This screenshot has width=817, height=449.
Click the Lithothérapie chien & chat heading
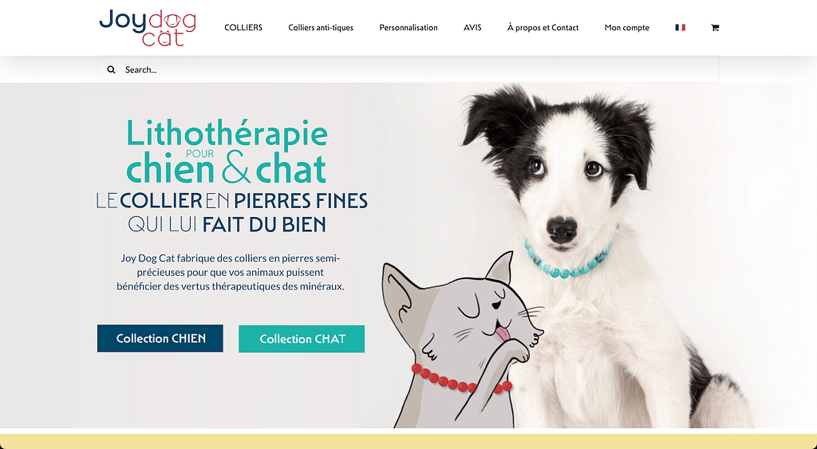[x=227, y=152]
